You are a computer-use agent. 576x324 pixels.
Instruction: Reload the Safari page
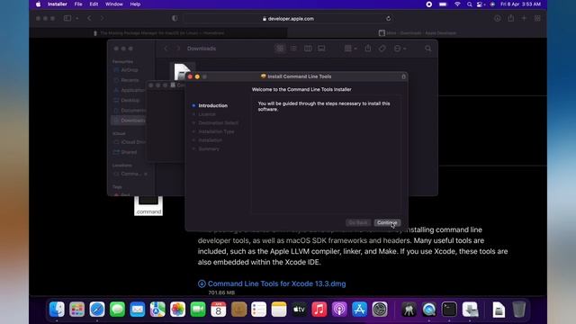[x=388, y=19]
